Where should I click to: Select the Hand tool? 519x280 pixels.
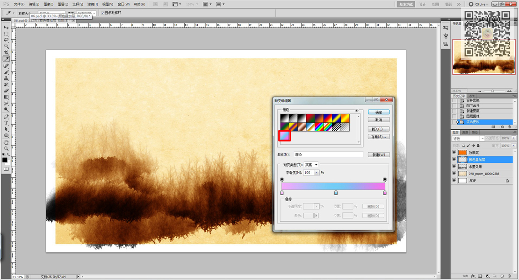(6, 143)
